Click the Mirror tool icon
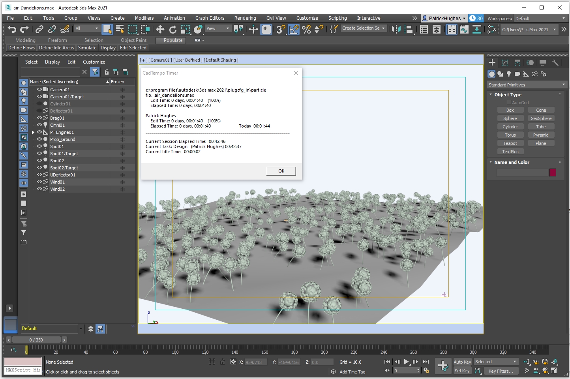Image resolution: width=570 pixels, height=379 pixels. pyautogui.click(x=396, y=29)
